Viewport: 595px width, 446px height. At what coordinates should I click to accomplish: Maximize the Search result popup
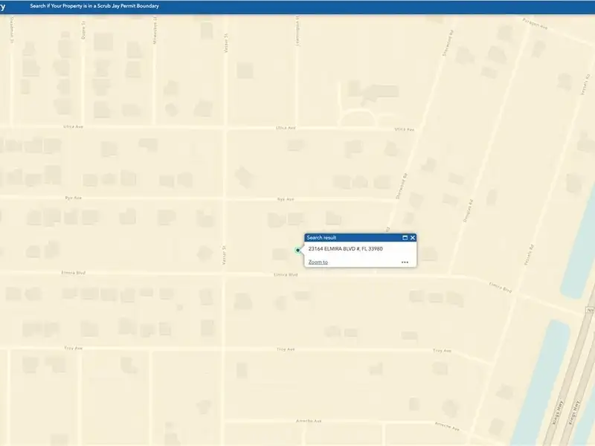point(405,238)
